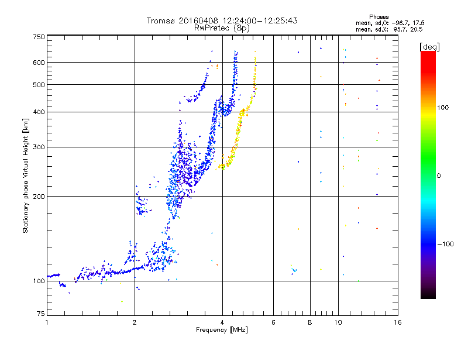This screenshot has width=468, height=351.
Task: Click y-axis tick label '500'
Action: 39,85
